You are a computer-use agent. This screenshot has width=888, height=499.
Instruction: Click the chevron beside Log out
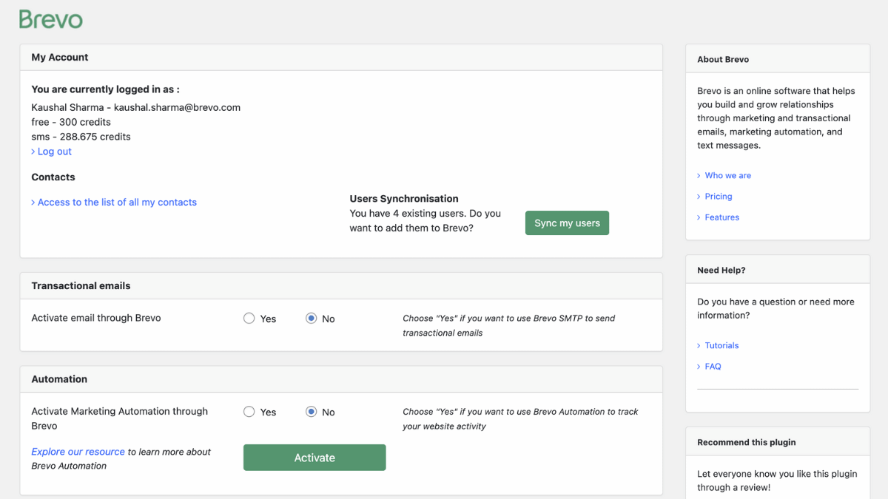pyautogui.click(x=33, y=151)
